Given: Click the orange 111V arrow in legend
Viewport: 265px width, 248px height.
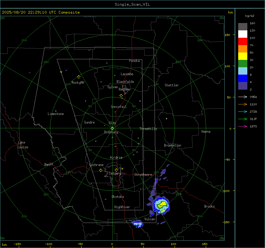Looking at the screenshot, I should pyautogui.click(x=243, y=104).
